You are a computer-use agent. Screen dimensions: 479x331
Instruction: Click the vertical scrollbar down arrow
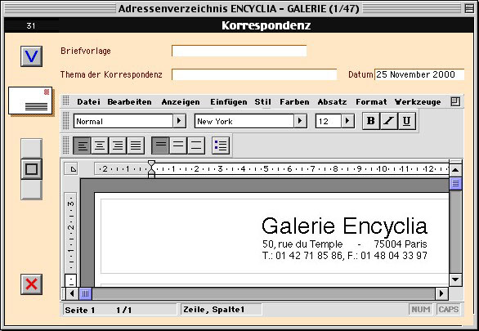[x=455, y=279]
